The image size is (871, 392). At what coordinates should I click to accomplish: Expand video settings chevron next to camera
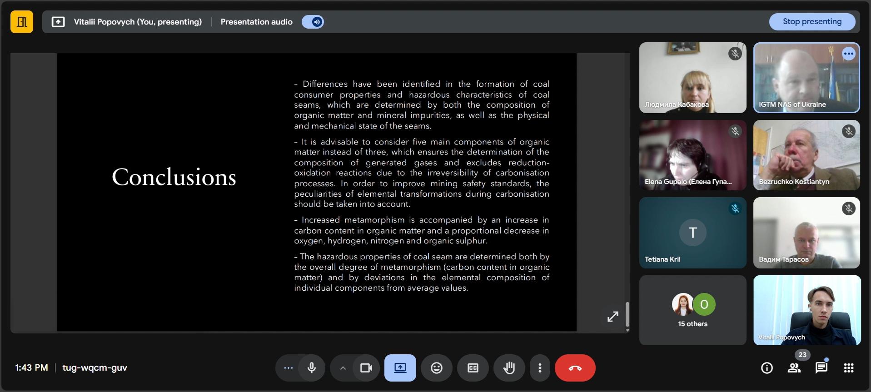click(x=343, y=368)
